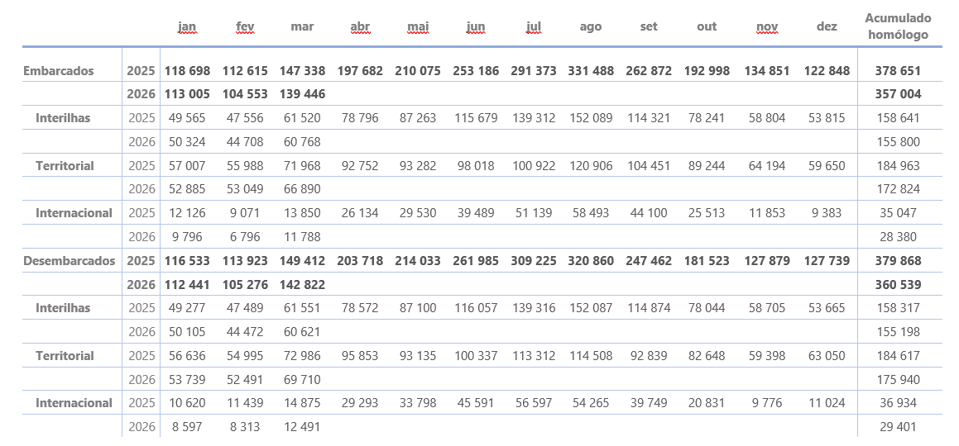Select the cell containing 152 089
This screenshot has width=959, height=446.
[591, 118]
